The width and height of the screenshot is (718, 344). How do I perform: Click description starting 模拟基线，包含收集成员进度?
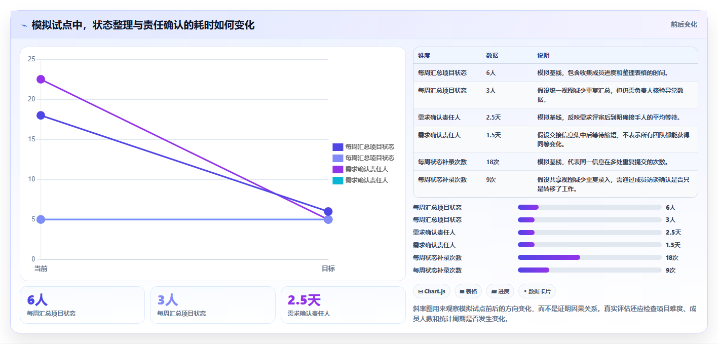(x=602, y=72)
